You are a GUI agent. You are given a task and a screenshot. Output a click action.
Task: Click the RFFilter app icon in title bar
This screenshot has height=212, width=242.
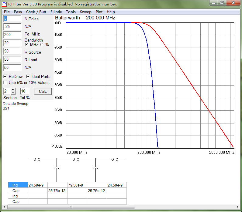(4, 4)
